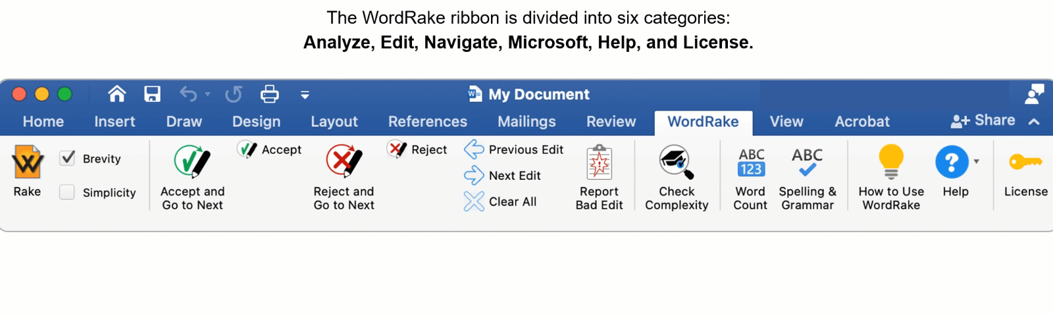Click the Home icon in title bar
This screenshot has height=316, width=1053.
[x=117, y=94]
